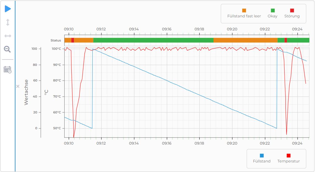This screenshot has height=172, width=315.
Task: Click the Status row label
Action: 56,40
